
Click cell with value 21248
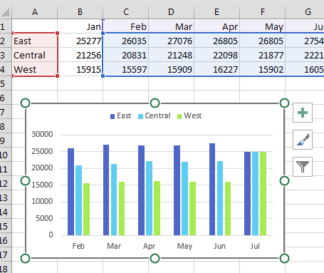click(171, 55)
